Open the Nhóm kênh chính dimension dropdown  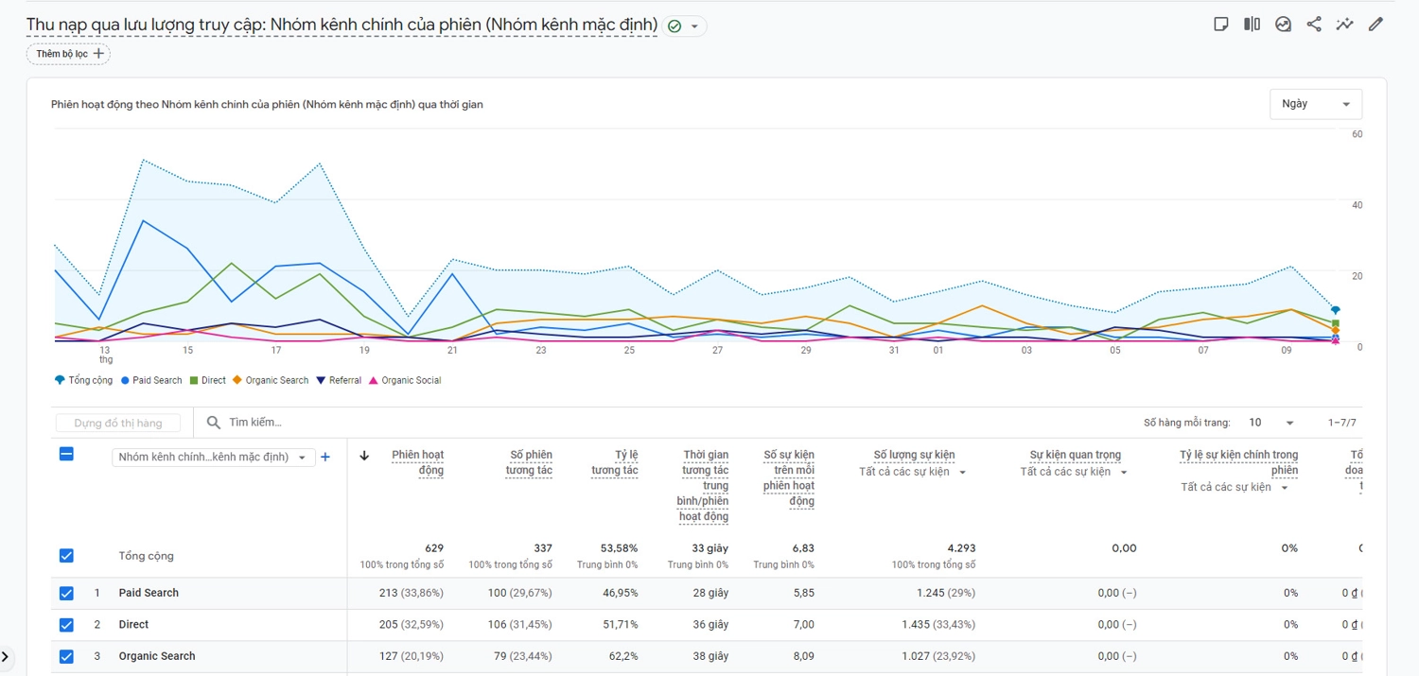pyautogui.click(x=213, y=458)
